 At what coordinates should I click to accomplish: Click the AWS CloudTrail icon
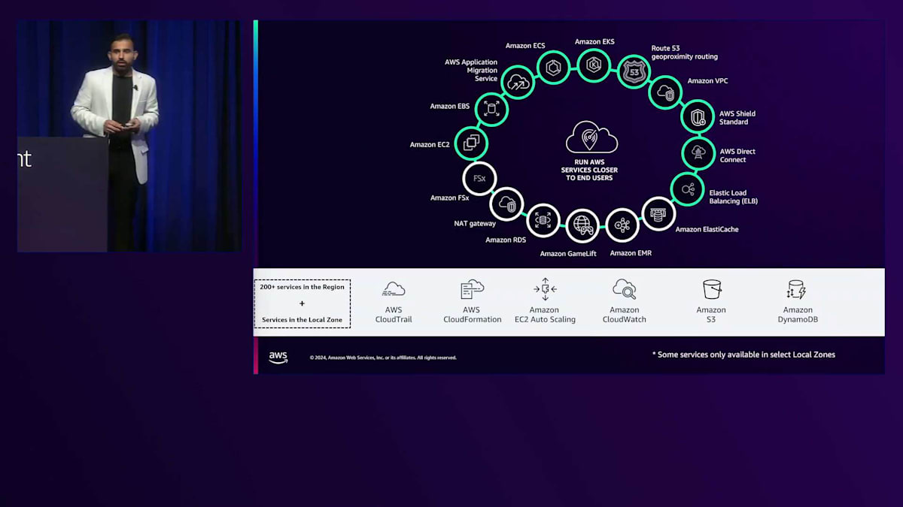394,289
